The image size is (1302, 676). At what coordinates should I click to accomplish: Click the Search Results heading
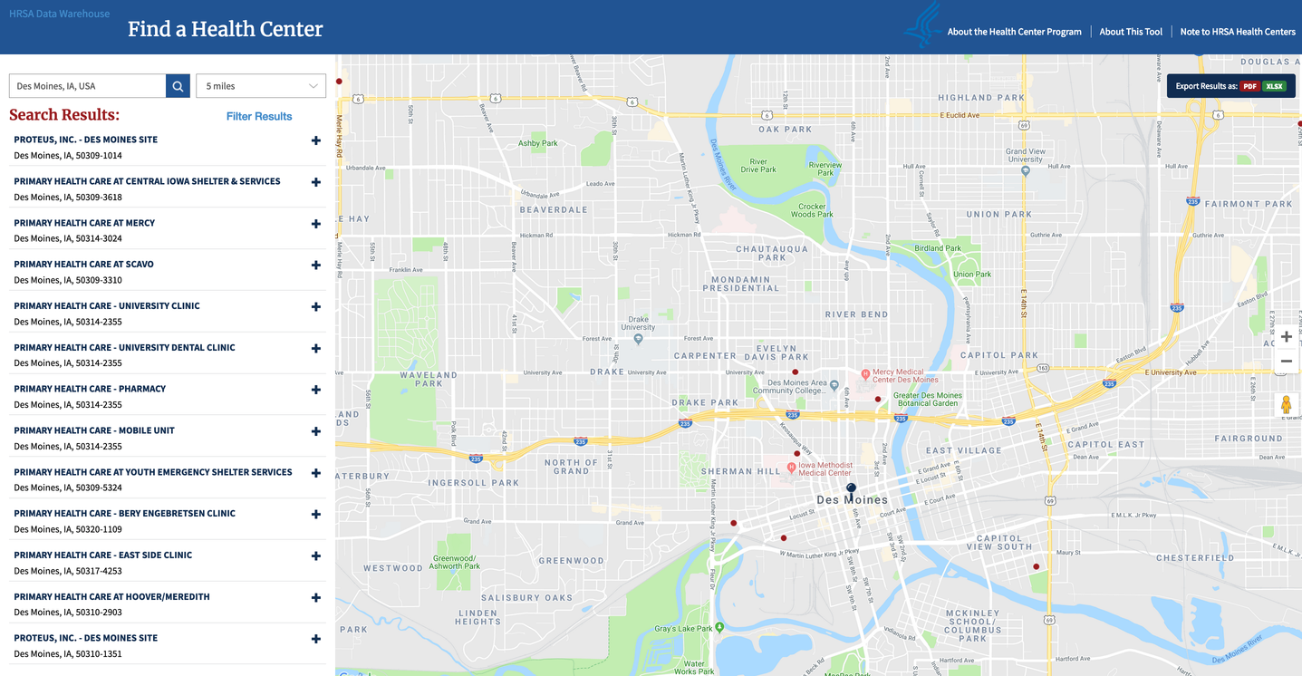point(64,115)
